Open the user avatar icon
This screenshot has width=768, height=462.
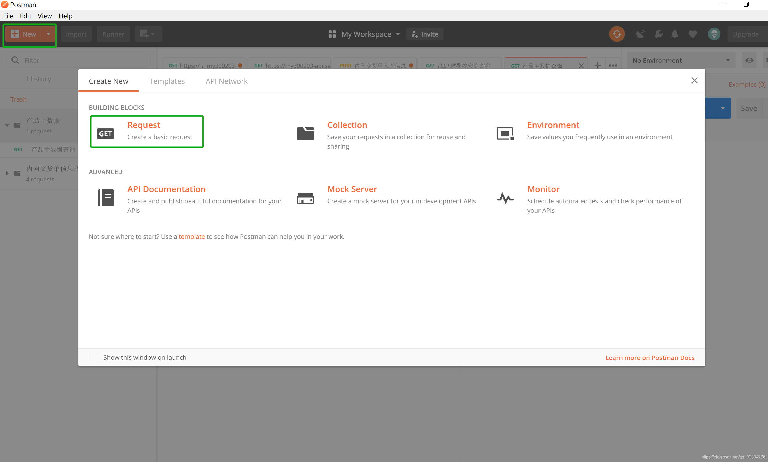[x=714, y=34]
